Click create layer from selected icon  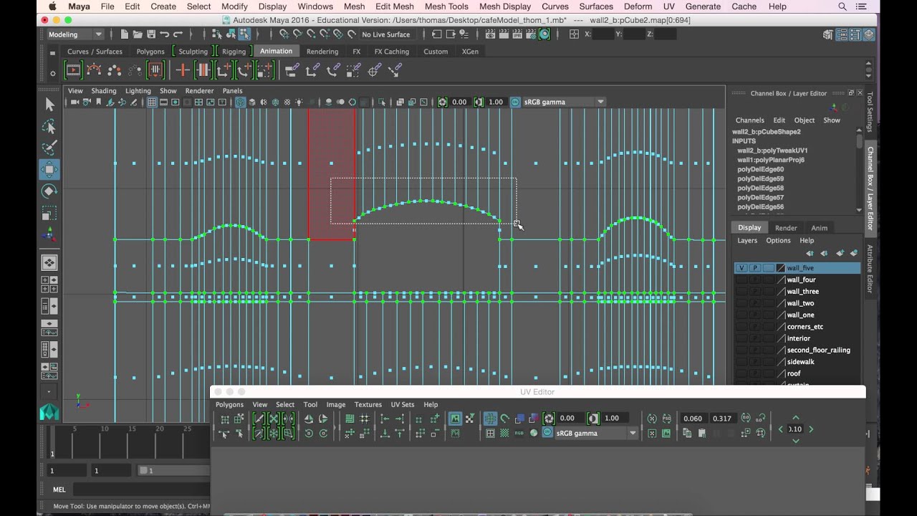[x=854, y=253]
